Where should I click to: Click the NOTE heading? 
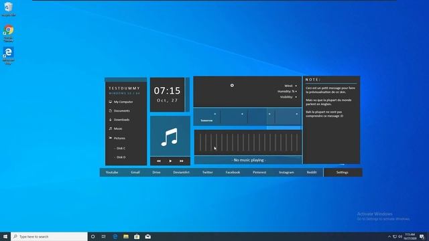313,80
